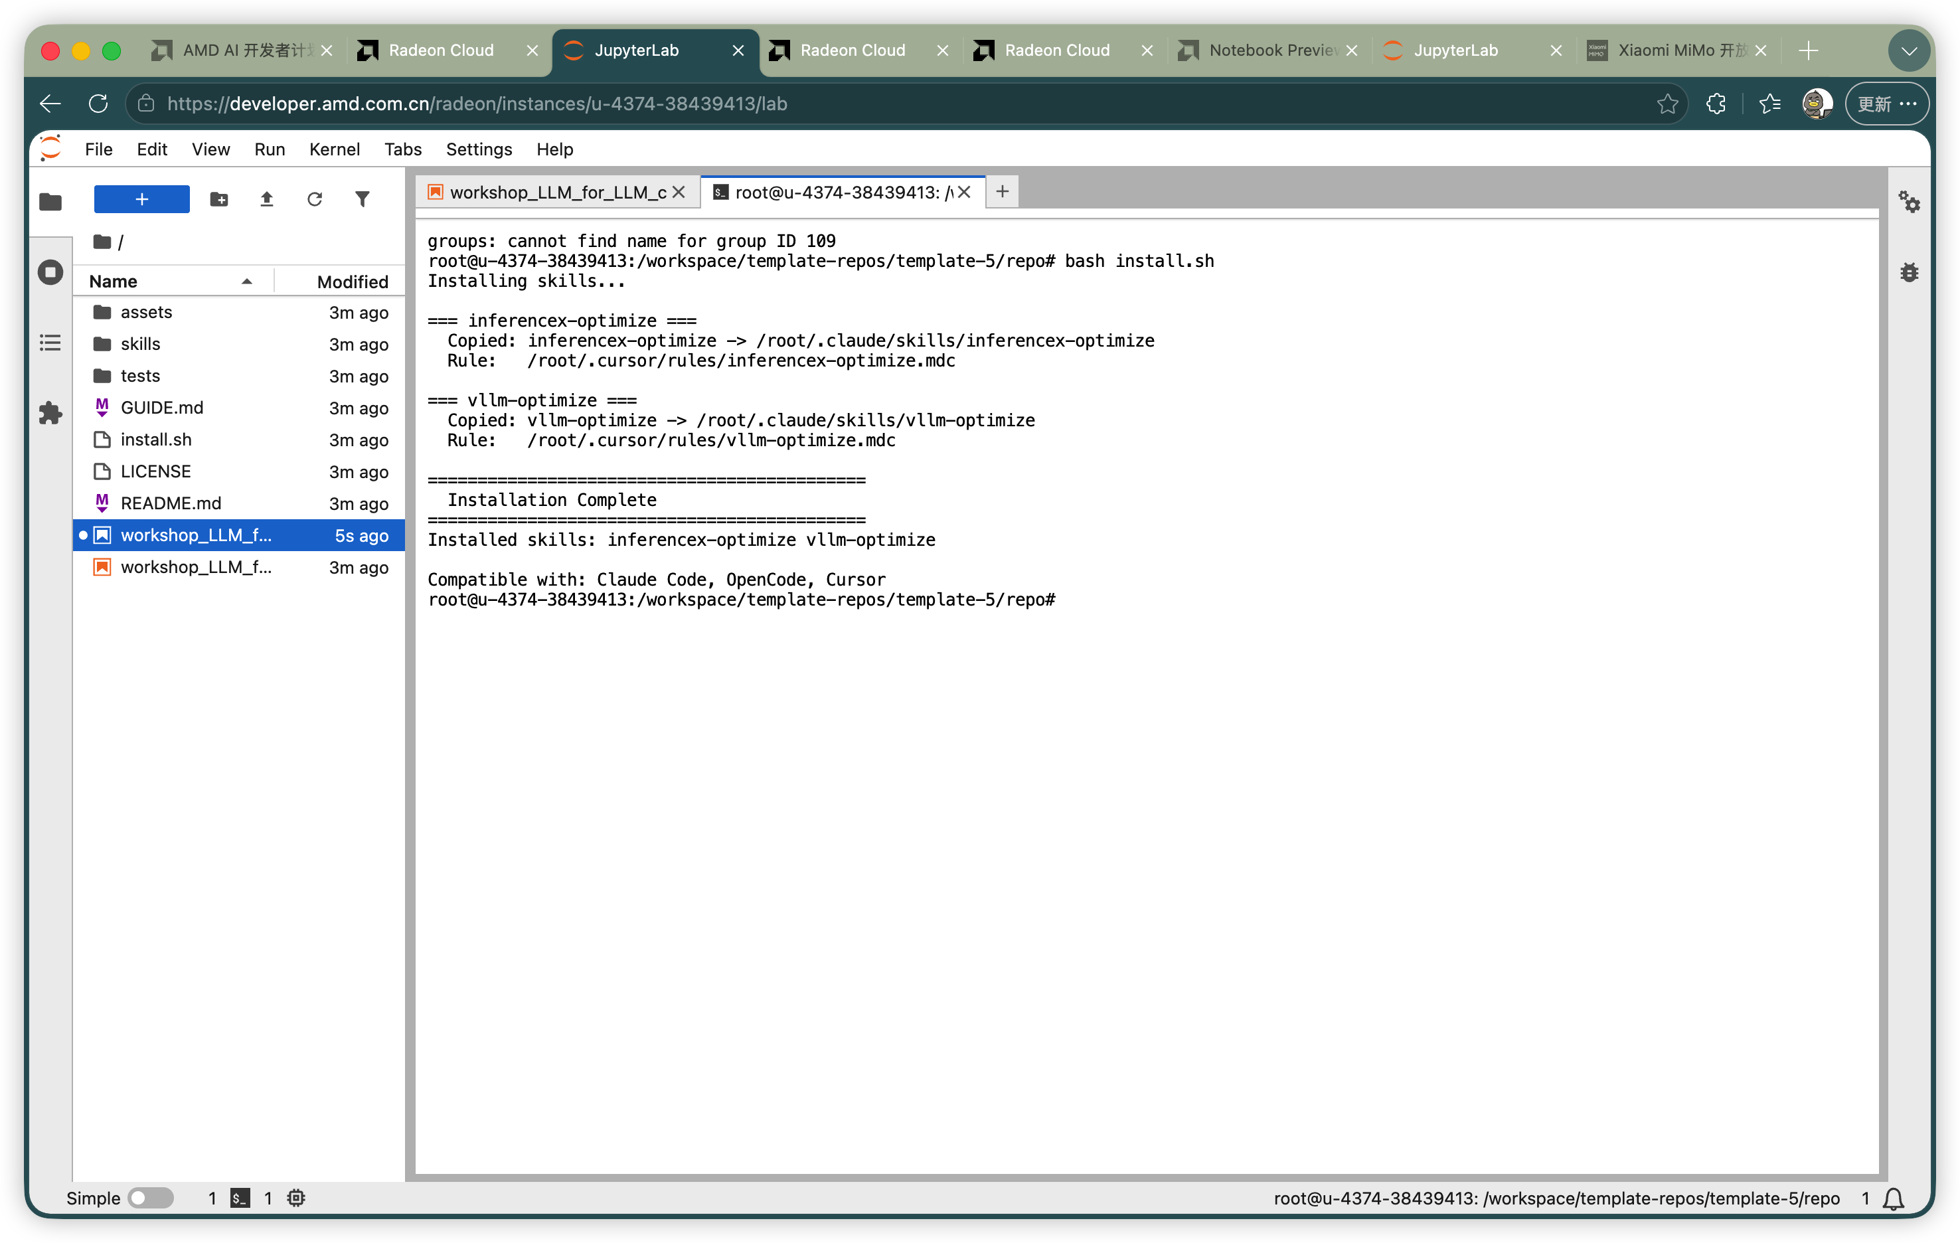
Task: Select workshop_LLM_f notebook modified 5s ago
Action: (x=238, y=535)
